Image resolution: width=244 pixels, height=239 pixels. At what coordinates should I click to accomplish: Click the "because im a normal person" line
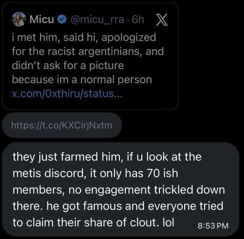pos(82,80)
